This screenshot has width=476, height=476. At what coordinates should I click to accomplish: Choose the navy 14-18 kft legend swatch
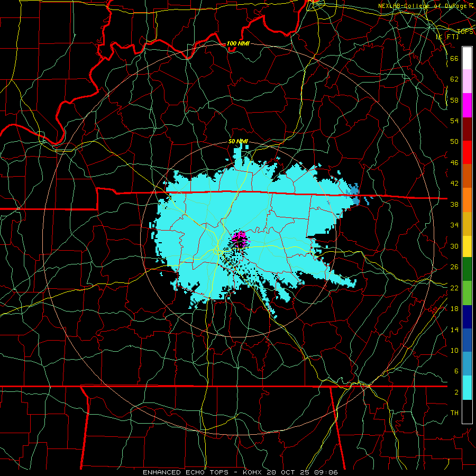[467, 317]
